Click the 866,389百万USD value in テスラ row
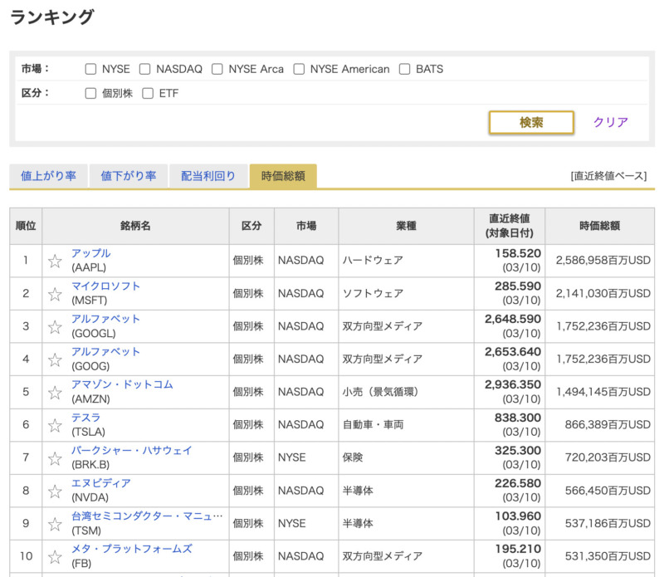Image resolution: width=664 pixels, height=577 pixels. [x=608, y=424]
